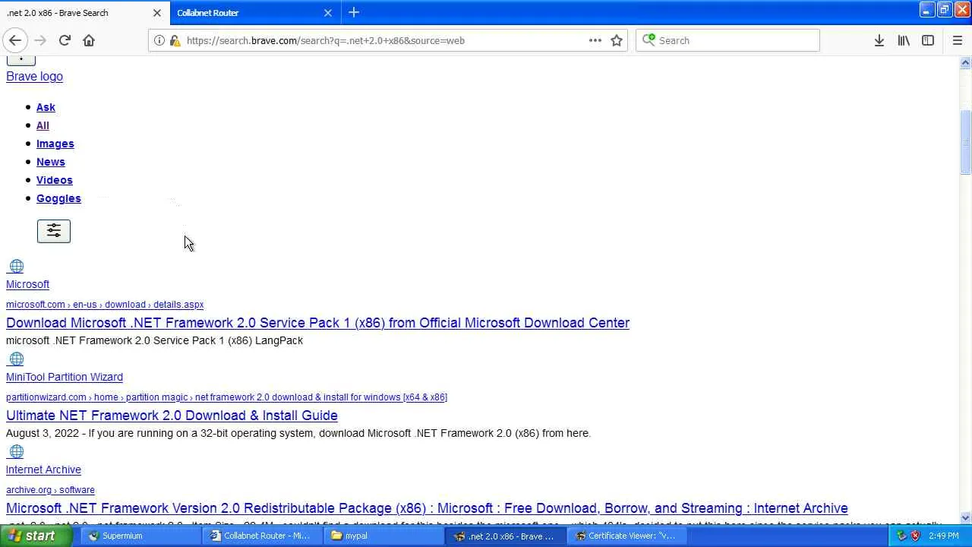Viewport: 972px width, 547px height.
Task: Follow the partitionwizard.com breadcrumb link
Action: click(226, 397)
